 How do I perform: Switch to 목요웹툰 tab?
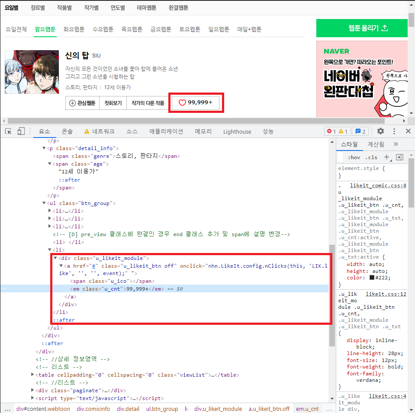coord(132,29)
